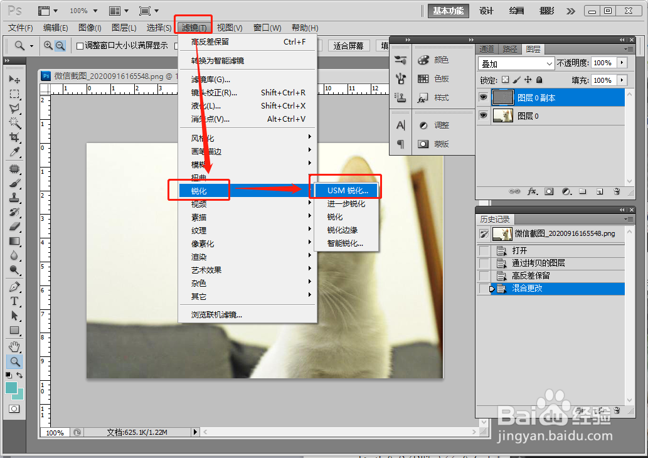Open status bar info arrow
Image resolution: width=648 pixels, height=458 pixels.
coord(195,432)
